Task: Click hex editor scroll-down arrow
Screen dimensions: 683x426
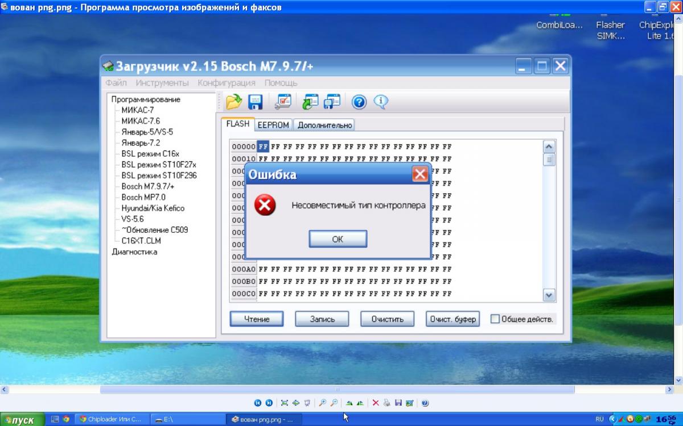Action: point(549,295)
